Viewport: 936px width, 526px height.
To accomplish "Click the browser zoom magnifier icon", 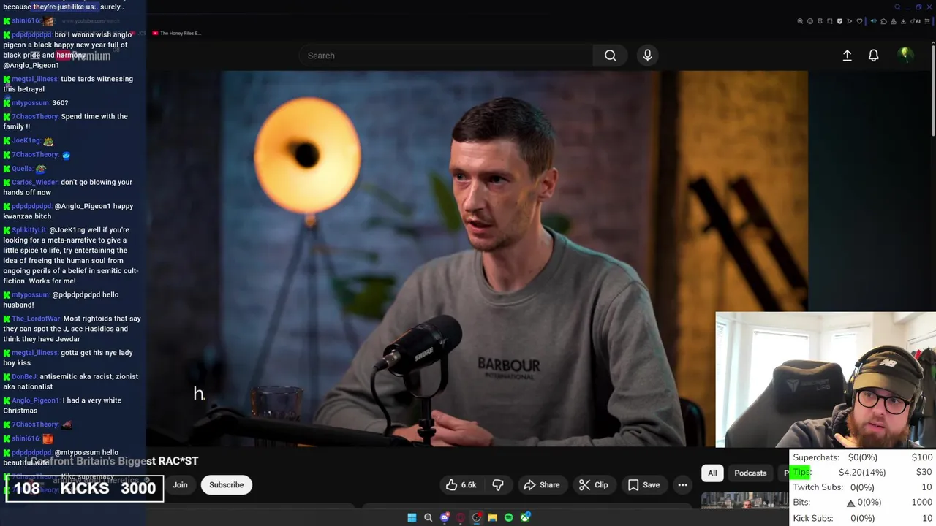I will [x=800, y=21].
